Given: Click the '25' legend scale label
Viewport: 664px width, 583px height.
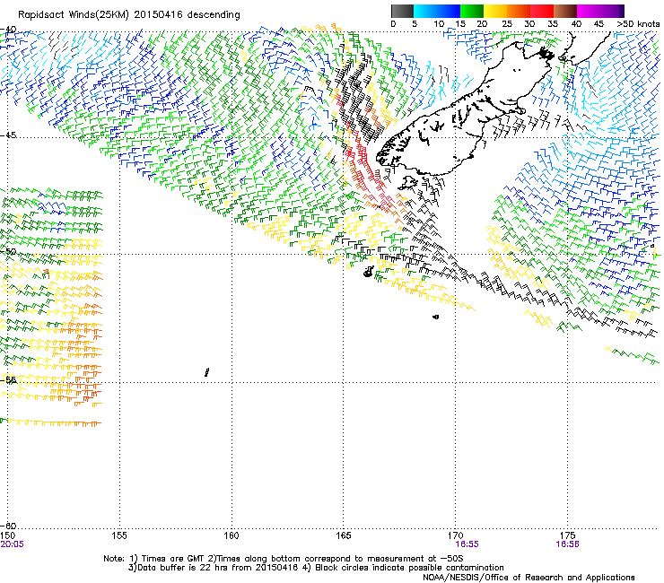Looking at the screenshot, I should tap(507, 24).
